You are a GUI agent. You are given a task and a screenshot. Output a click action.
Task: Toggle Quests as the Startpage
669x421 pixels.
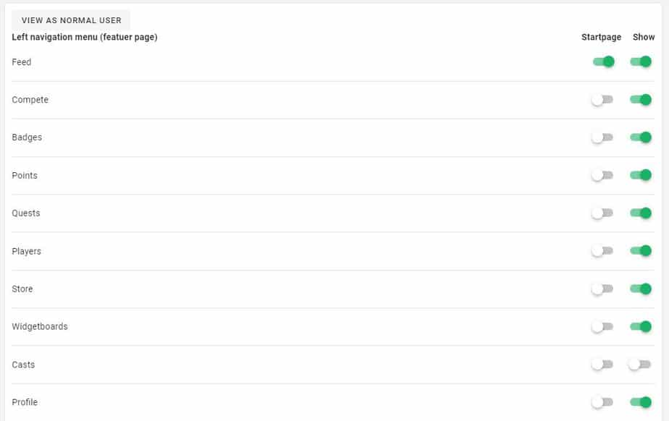pyautogui.click(x=602, y=213)
